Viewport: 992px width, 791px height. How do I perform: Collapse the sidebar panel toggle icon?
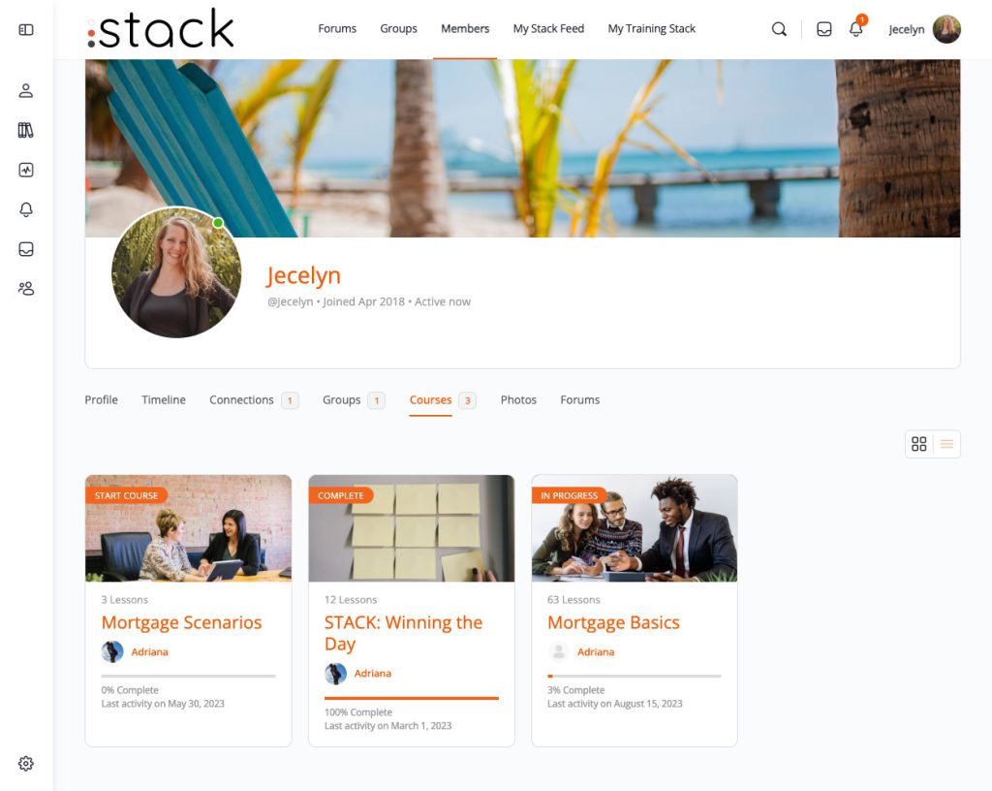pos(26,30)
